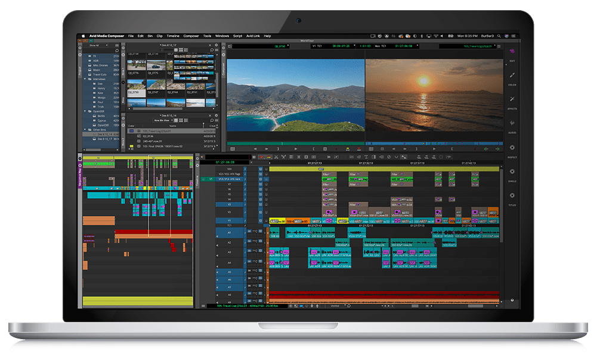Switch to the Color workspace icon
600x357 pixels.
512,76
